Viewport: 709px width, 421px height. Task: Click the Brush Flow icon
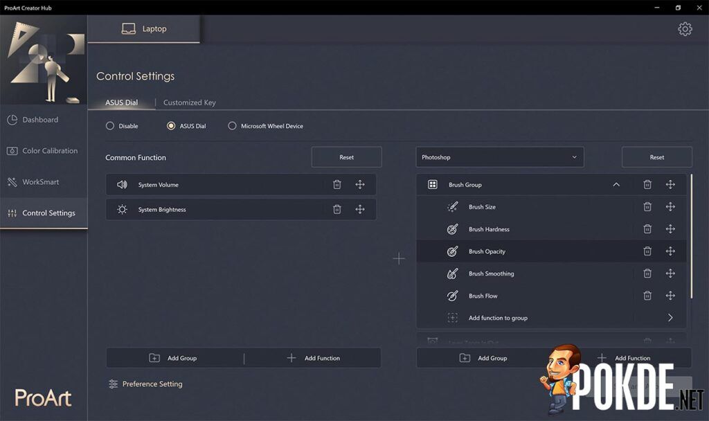(453, 295)
